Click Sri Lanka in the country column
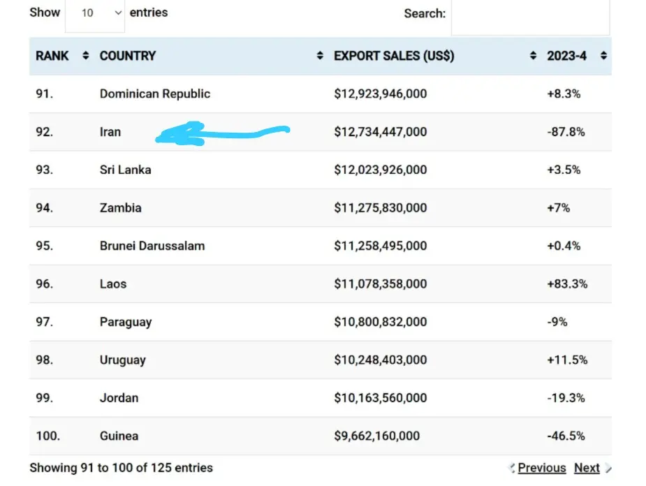Viewport: 646px width, 486px height. coord(126,170)
